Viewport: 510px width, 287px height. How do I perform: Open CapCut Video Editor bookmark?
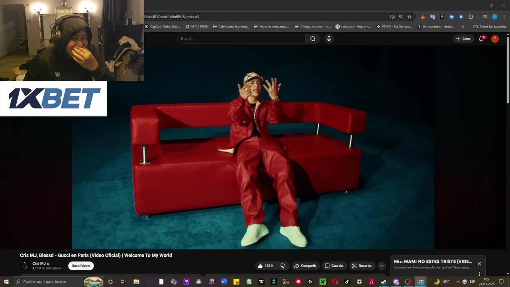click(162, 27)
